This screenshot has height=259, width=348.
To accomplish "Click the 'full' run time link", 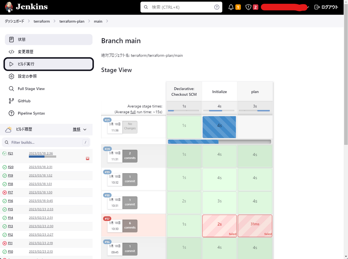I will [133, 112].
